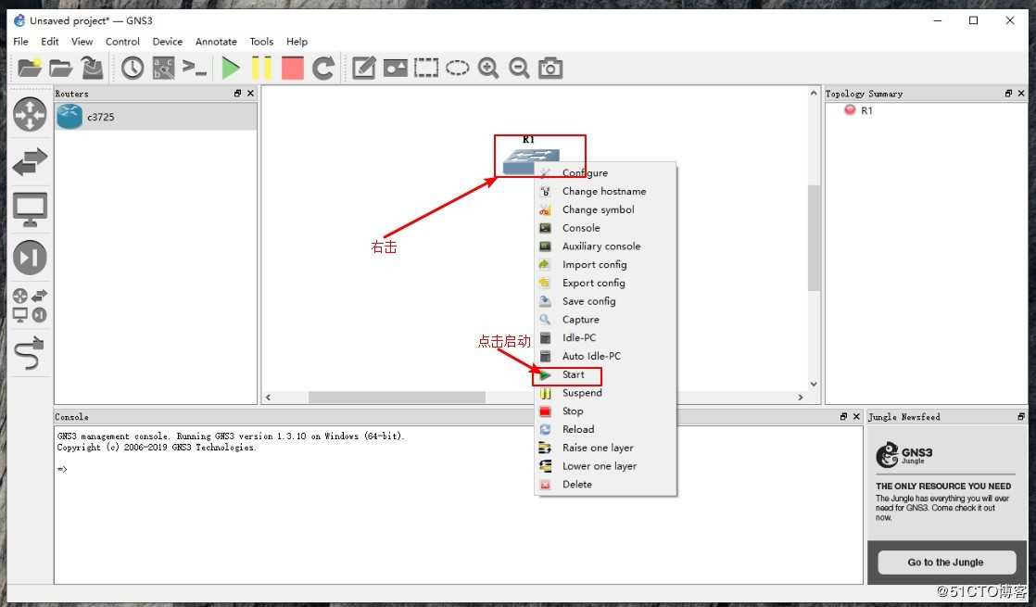Browse routers in device sidebar
The width and height of the screenshot is (1036, 607).
pyautogui.click(x=30, y=115)
